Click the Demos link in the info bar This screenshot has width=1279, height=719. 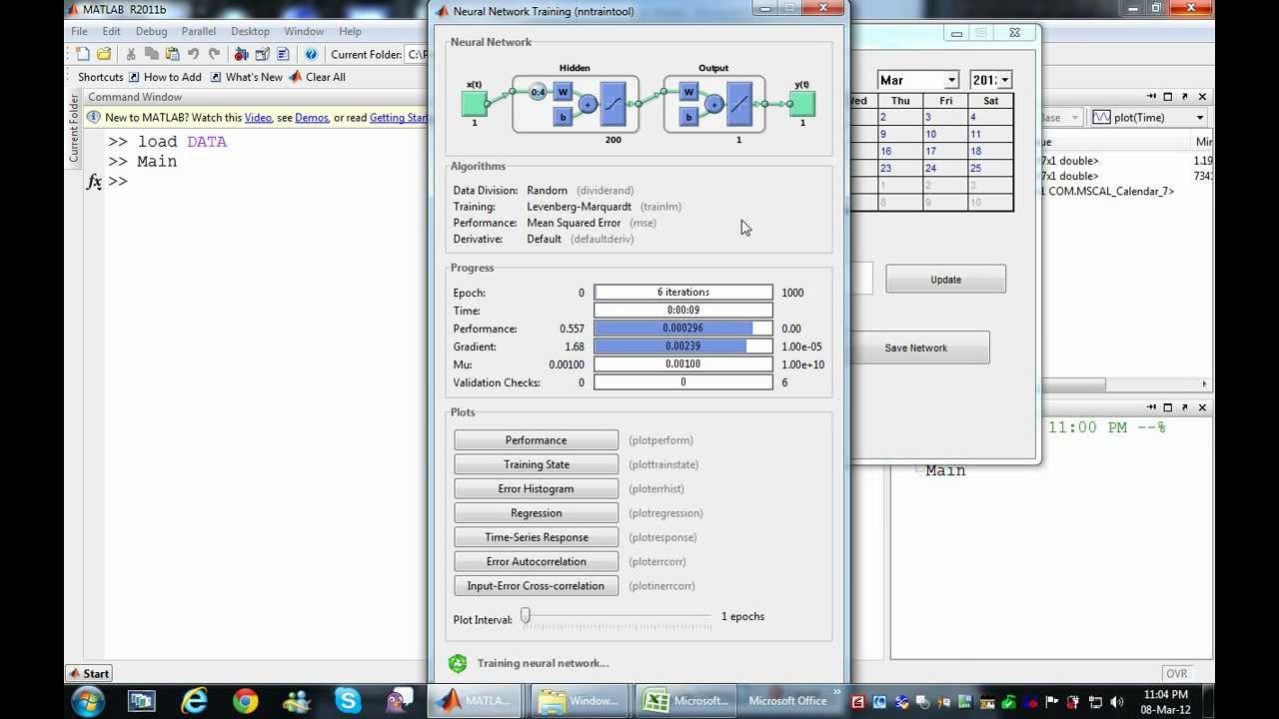312,118
